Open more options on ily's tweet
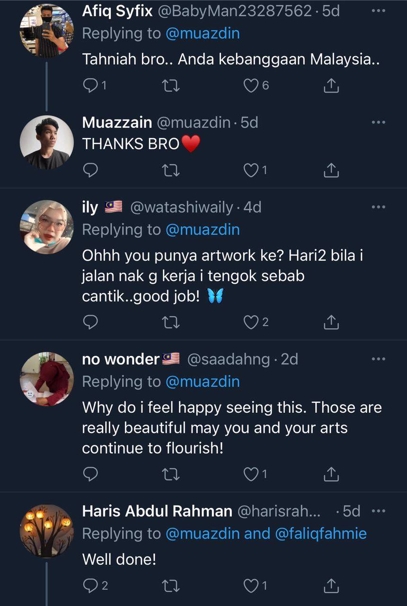This screenshot has height=606, width=407. point(379,207)
